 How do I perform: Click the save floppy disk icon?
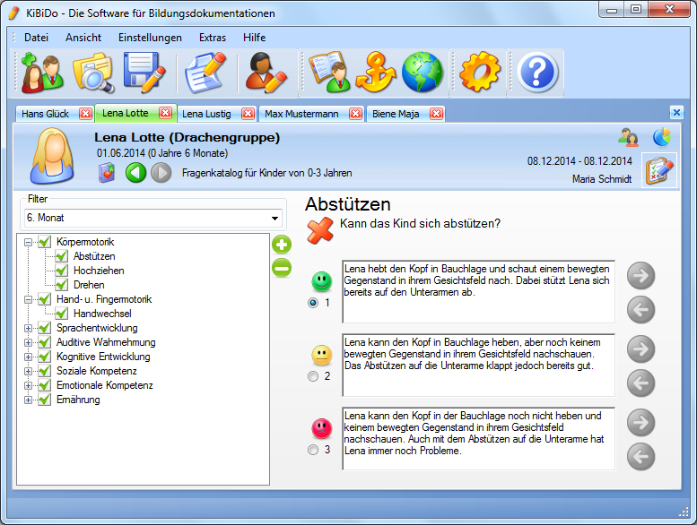point(143,73)
